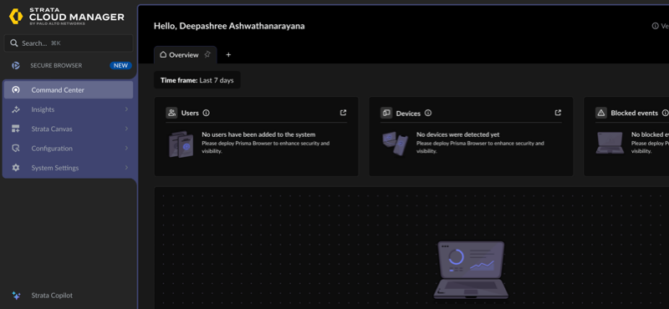669x309 pixels.
Task: Click the Users empty-state illustration
Action: [181, 144]
